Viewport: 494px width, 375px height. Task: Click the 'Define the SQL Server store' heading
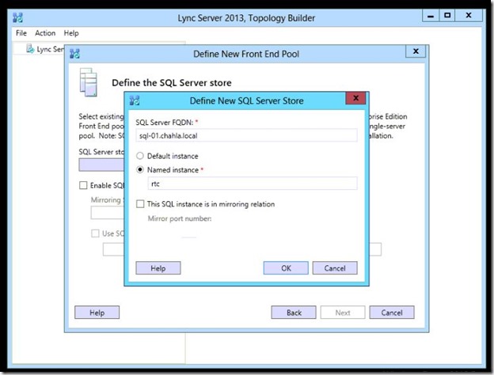pyautogui.click(x=172, y=83)
